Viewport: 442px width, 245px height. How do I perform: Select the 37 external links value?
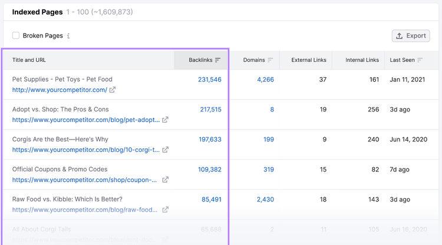(323, 80)
